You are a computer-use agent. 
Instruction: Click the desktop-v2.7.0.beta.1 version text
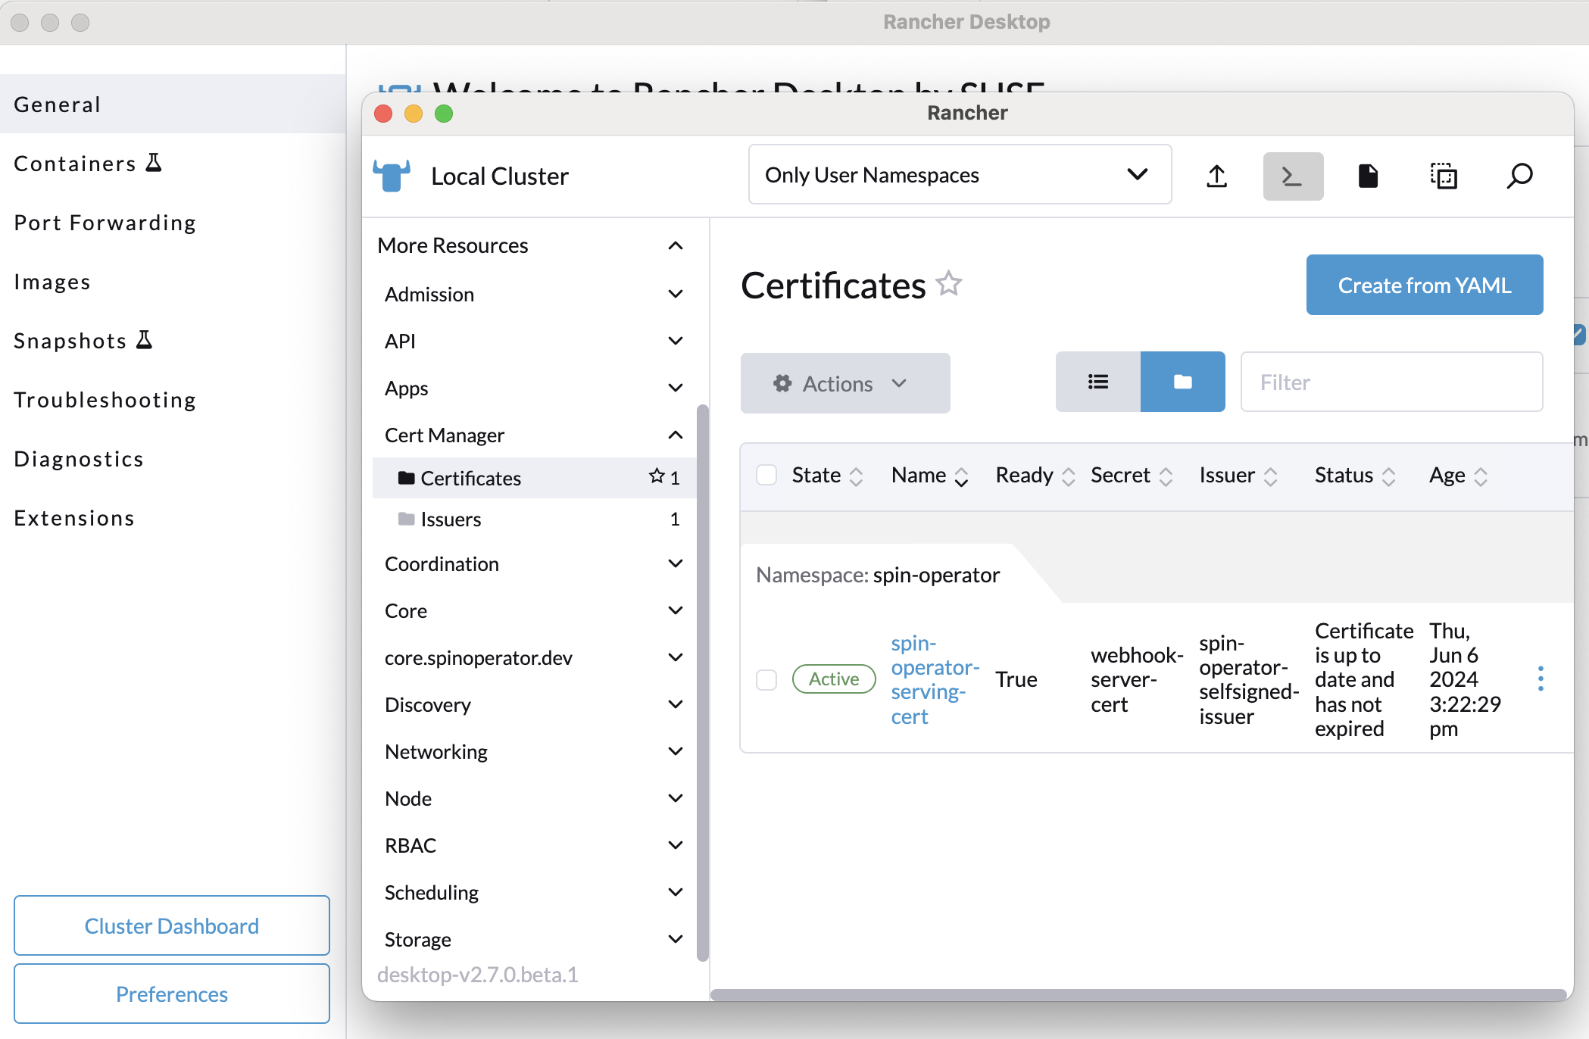pyautogui.click(x=477, y=974)
